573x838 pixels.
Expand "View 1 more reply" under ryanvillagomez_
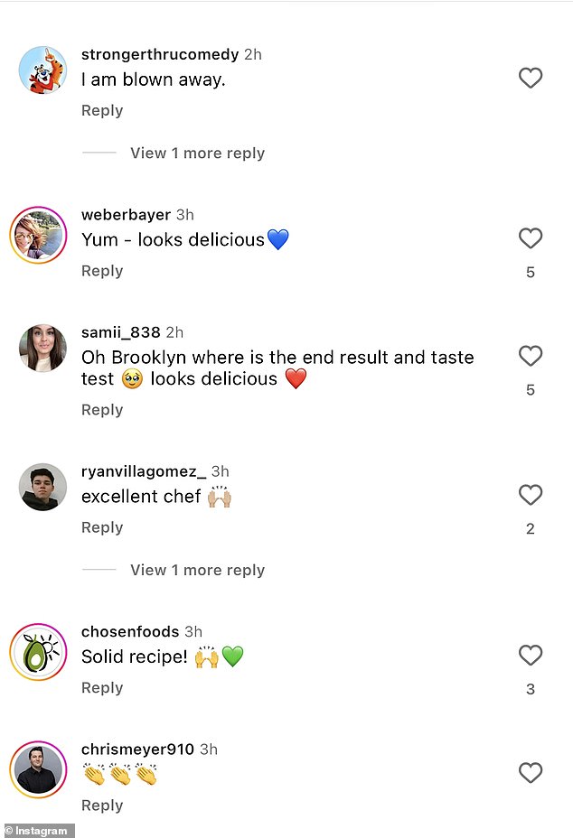(x=197, y=570)
